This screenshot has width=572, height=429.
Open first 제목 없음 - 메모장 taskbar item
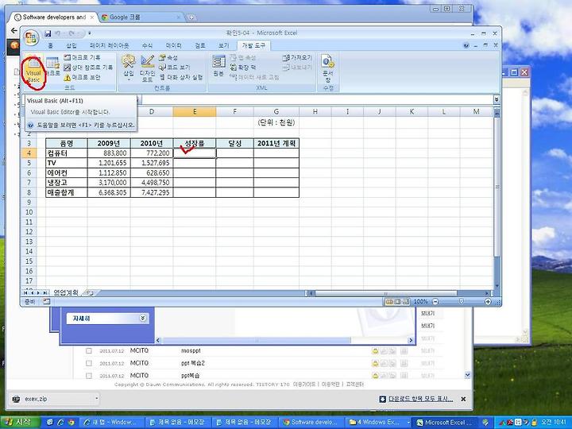click(x=177, y=423)
